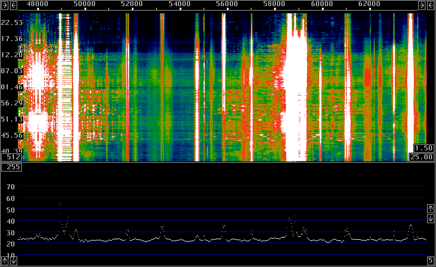Select the 512 parameter box
This screenshot has height=267, width=436.
[11, 157]
